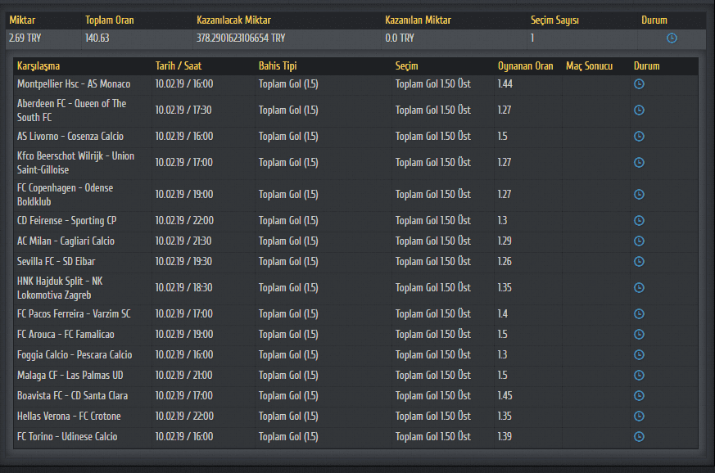Select the Oynanan Oran column header
The height and width of the screenshot is (473, 715).
click(525, 66)
